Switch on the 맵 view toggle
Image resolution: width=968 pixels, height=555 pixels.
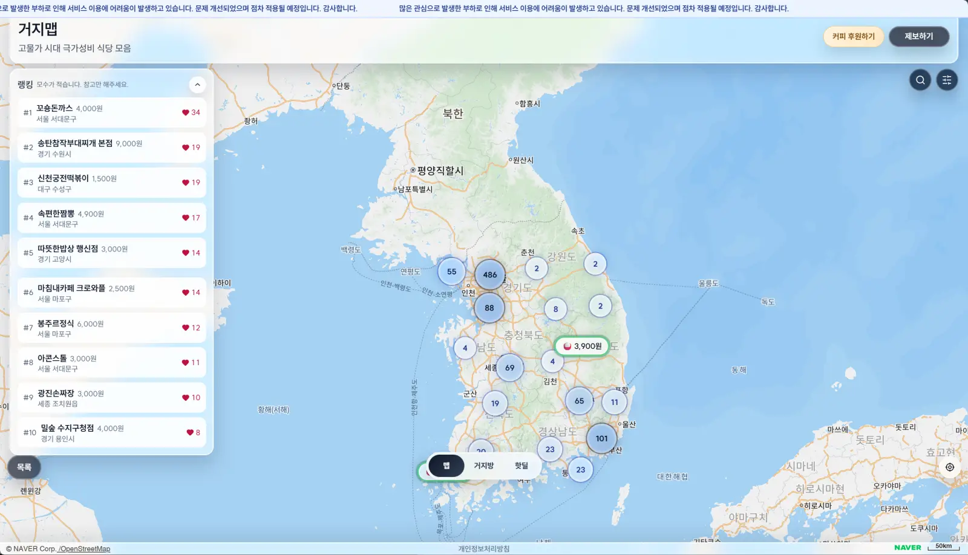[x=446, y=466]
